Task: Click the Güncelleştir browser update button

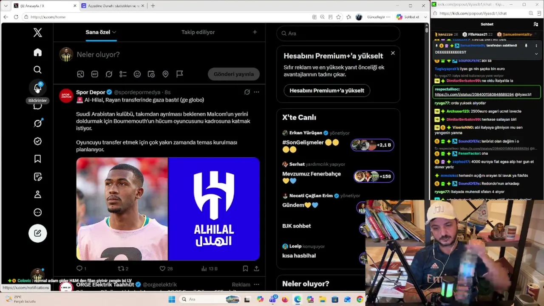Action: [379, 17]
